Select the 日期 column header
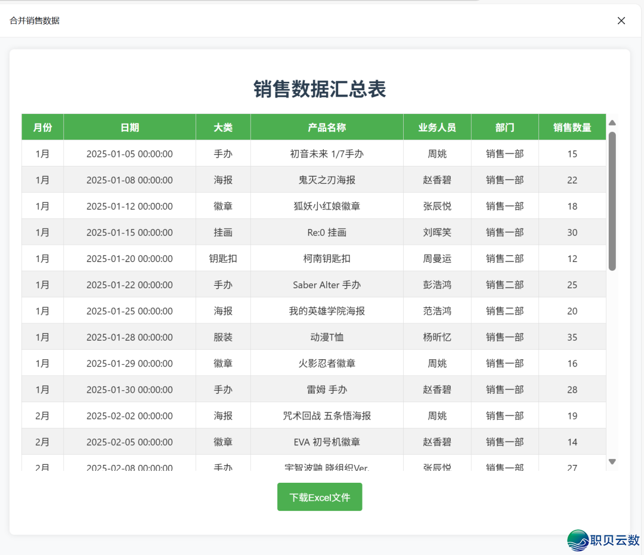Image resolution: width=644 pixels, height=555 pixels. tap(130, 128)
